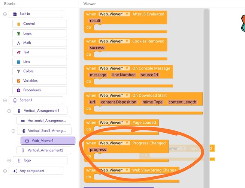
Task: Open component dropdown on Cookies Removed block
Action: coord(114,41)
